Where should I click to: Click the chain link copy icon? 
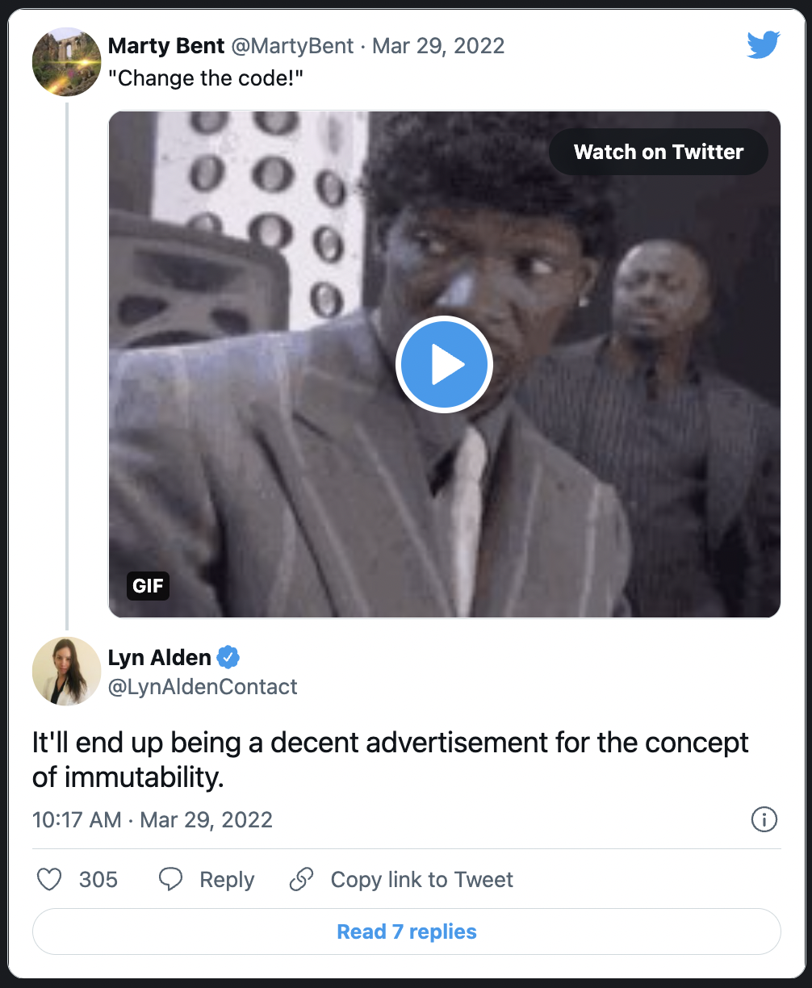click(x=301, y=879)
